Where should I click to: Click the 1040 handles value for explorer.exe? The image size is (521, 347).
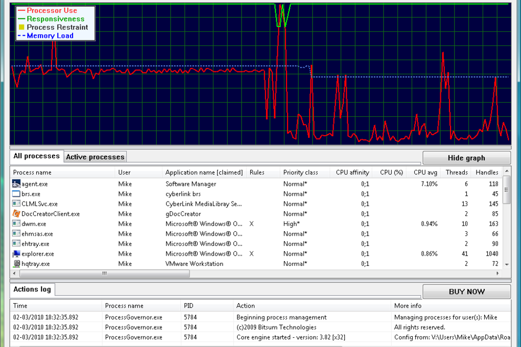coord(492,254)
